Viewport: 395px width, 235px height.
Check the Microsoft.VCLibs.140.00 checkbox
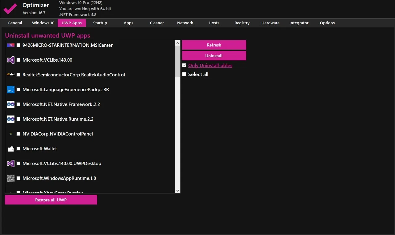coord(19,60)
